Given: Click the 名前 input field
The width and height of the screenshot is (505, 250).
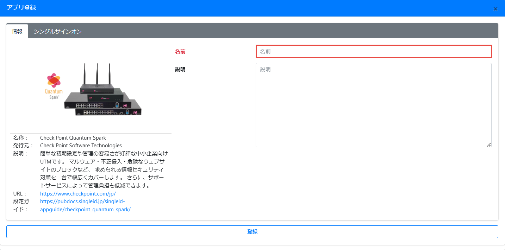Looking at the screenshot, I should click(373, 51).
